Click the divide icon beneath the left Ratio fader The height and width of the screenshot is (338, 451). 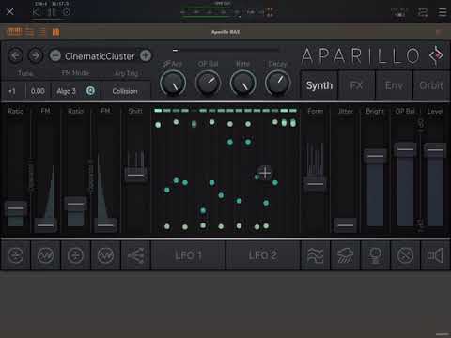[15, 255]
